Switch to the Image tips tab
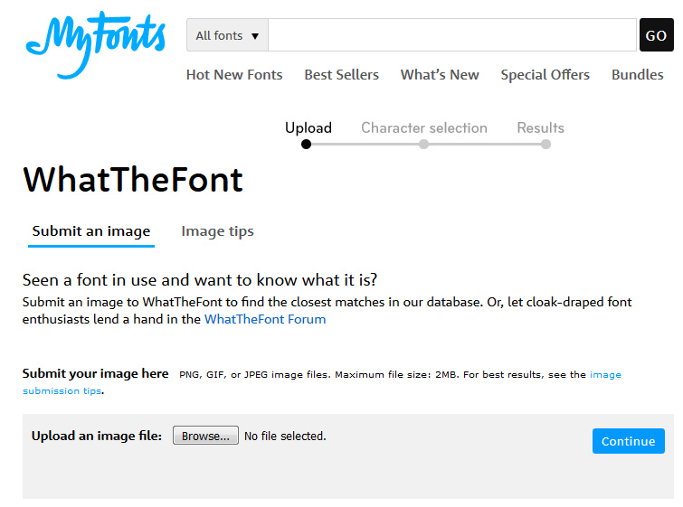 tap(217, 231)
